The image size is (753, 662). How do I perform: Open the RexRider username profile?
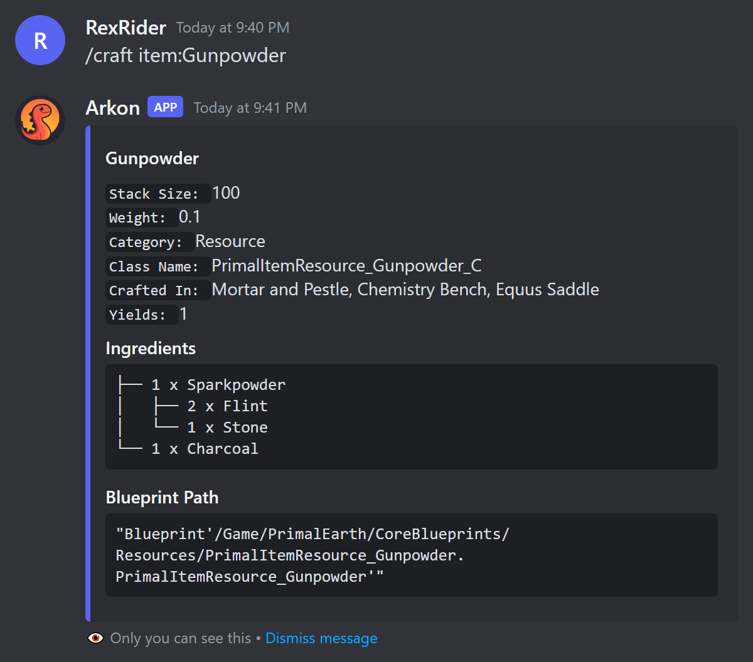(125, 28)
